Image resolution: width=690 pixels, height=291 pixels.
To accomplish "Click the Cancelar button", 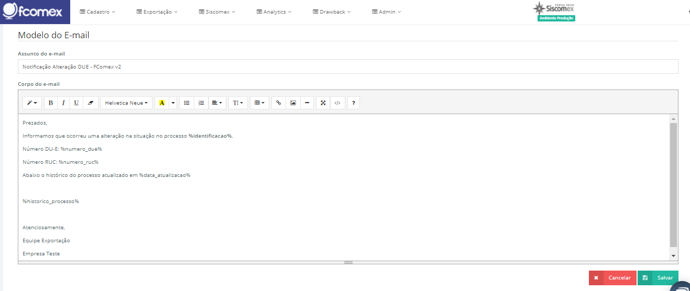I will [612, 278].
